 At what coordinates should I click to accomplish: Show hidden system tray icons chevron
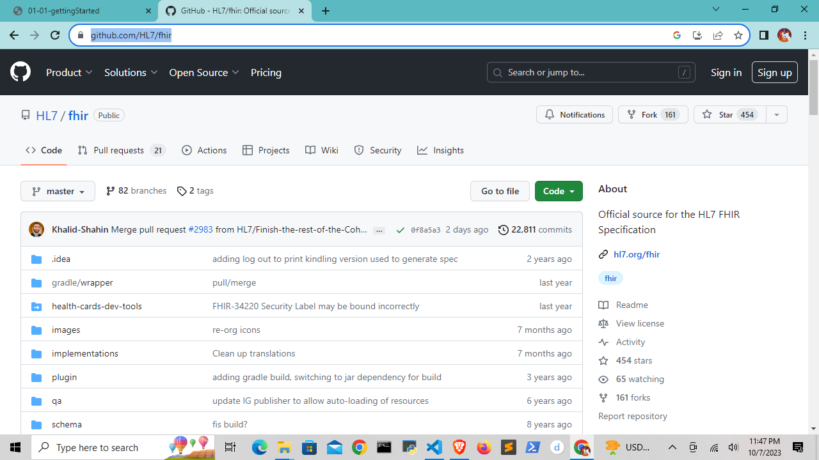click(x=672, y=447)
